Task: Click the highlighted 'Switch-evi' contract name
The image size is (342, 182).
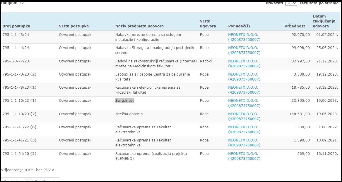Action: pyautogui.click(x=124, y=101)
